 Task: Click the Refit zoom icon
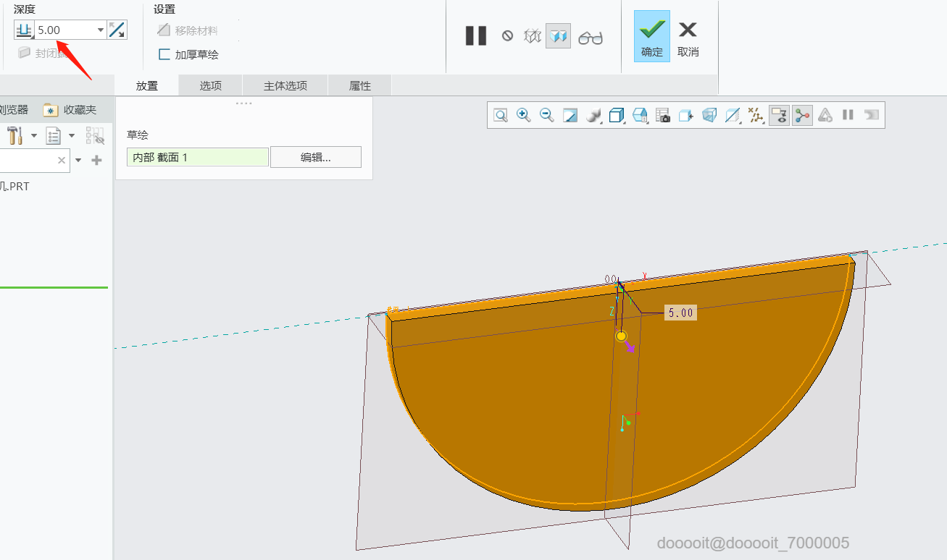(x=501, y=115)
